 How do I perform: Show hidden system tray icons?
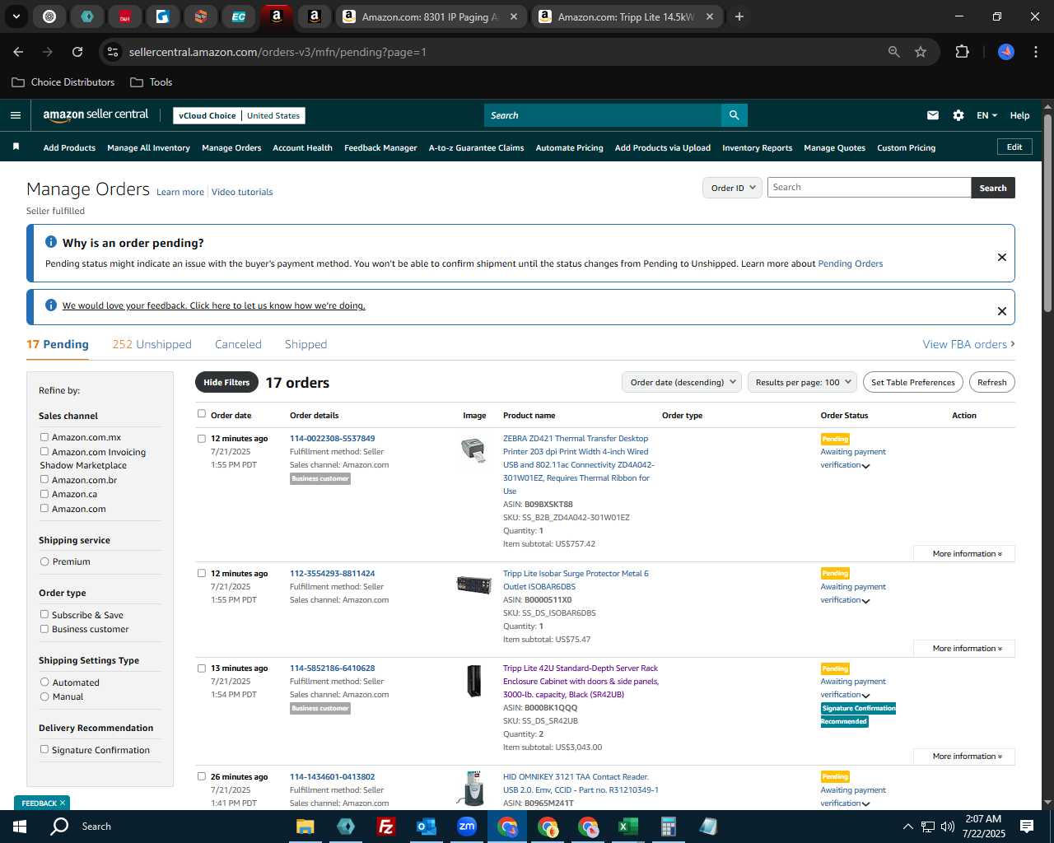point(907,827)
